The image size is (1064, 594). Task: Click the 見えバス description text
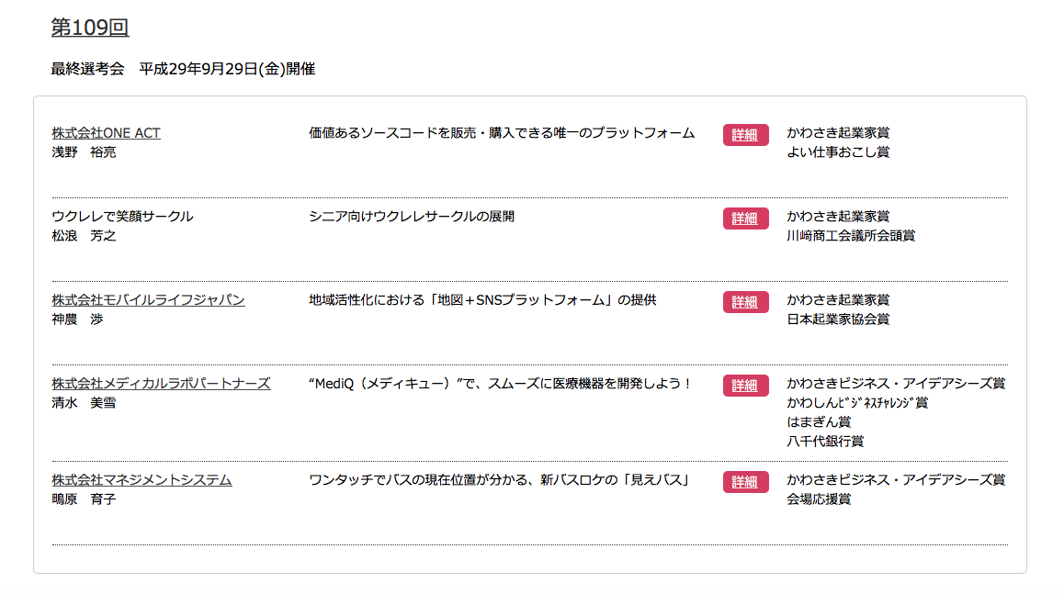pos(500,479)
